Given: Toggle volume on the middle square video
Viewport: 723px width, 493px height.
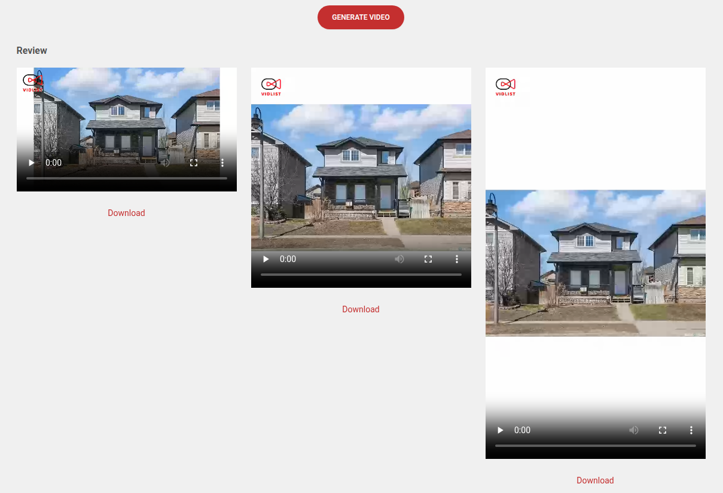Looking at the screenshot, I should pyautogui.click(x=399, y=259).
